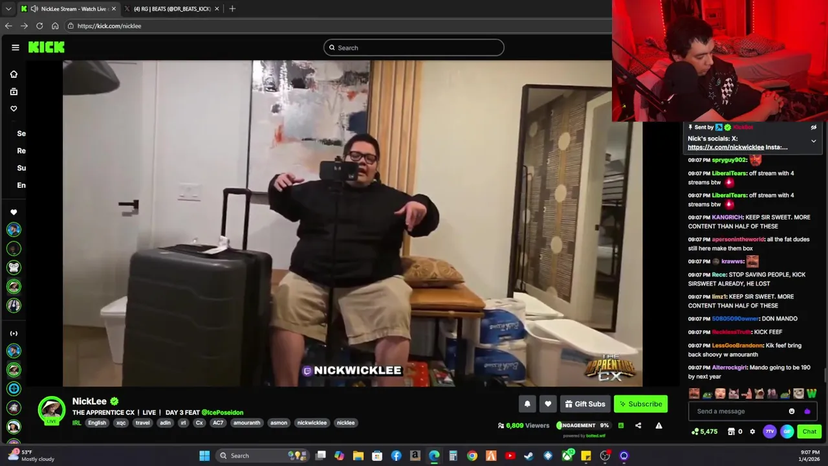
Task: Open File Explorer from the taskbar
Action: (x=358, y=456)
